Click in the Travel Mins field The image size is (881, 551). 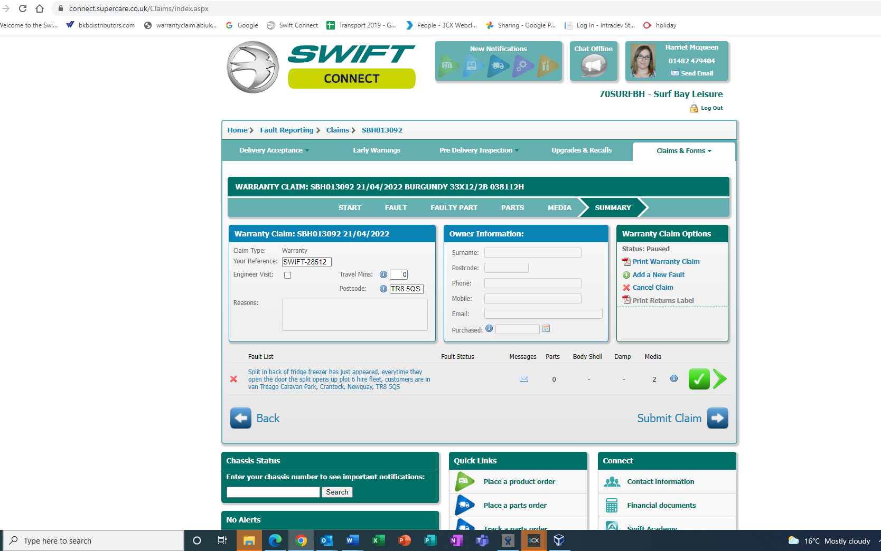[x=399, y=274]
